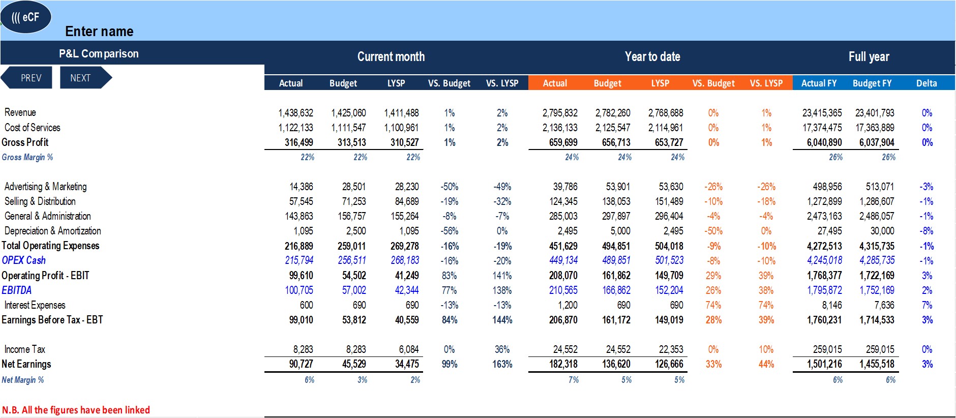Select Net Earnings current month 90,727

[301, 364]
